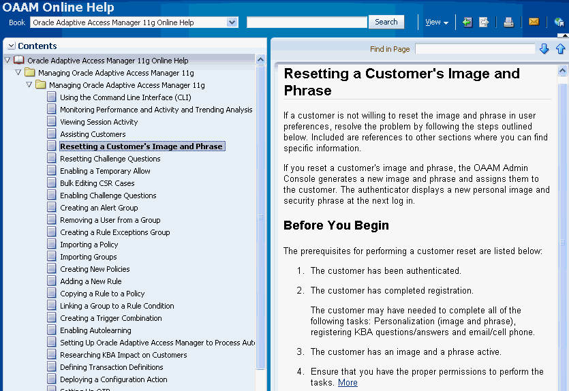Screen dimensions: 569x391
Task: Click the printer icon to print topic
Action: click(x=508, y=22)
